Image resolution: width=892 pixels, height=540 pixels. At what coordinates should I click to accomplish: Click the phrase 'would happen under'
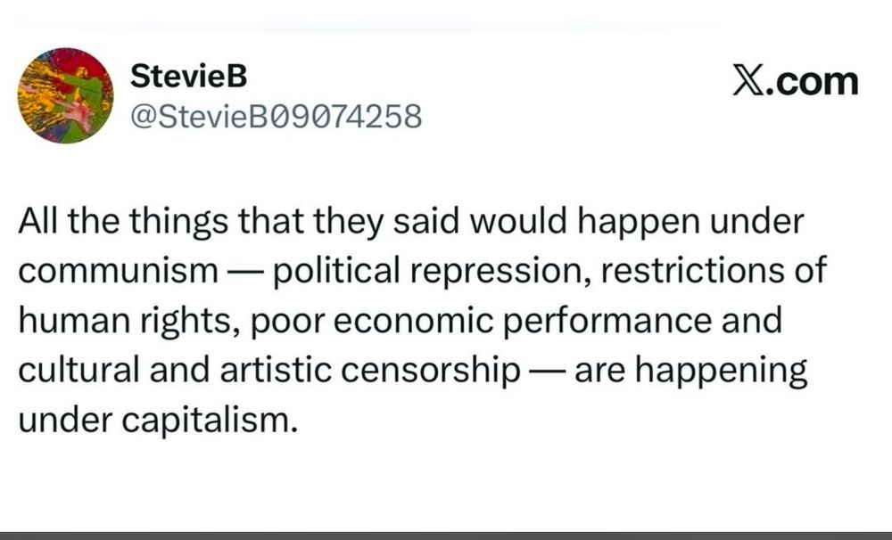point(636,222)
